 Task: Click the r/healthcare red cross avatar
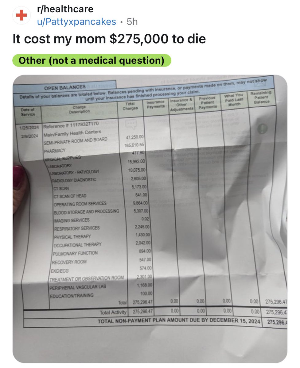coord(21,15)
